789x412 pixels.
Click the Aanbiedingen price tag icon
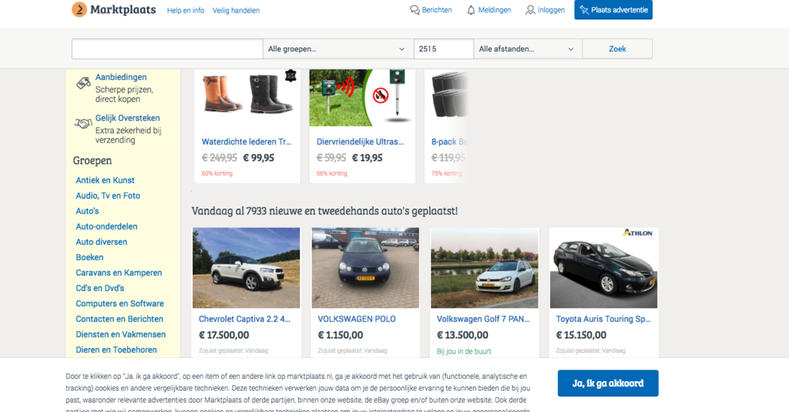click(83, 82)
